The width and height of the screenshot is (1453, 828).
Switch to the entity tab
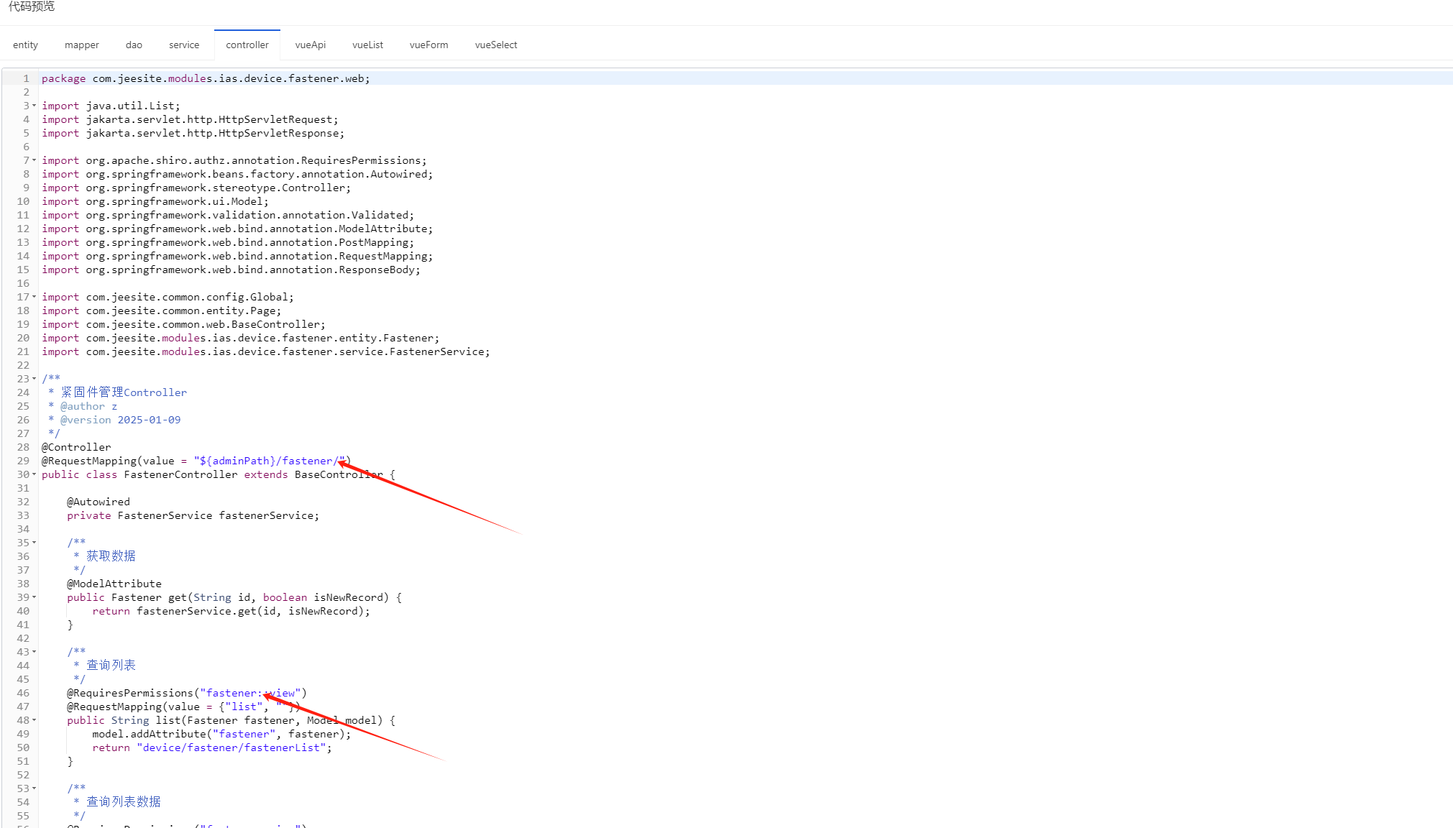(25, 45)
